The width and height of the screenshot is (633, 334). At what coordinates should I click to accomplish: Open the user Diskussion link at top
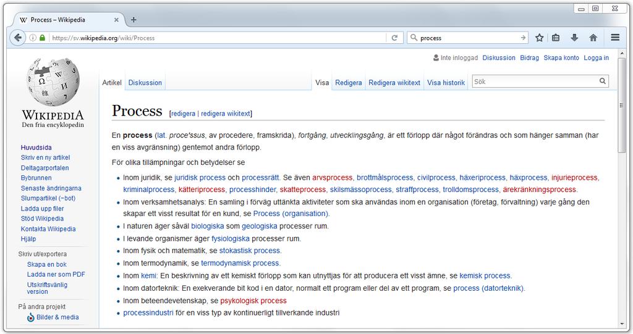499,57
